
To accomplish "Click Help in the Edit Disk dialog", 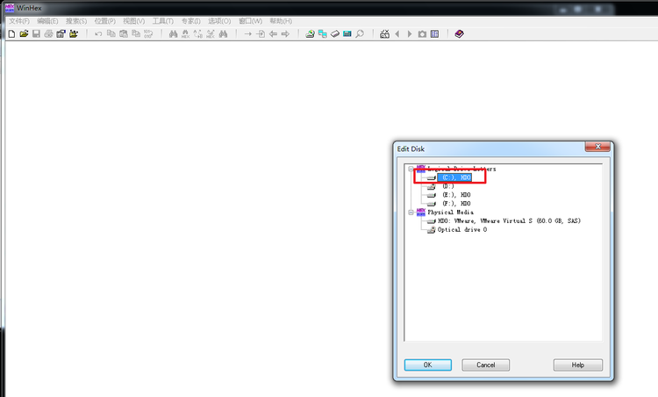I will pos(578,365).
